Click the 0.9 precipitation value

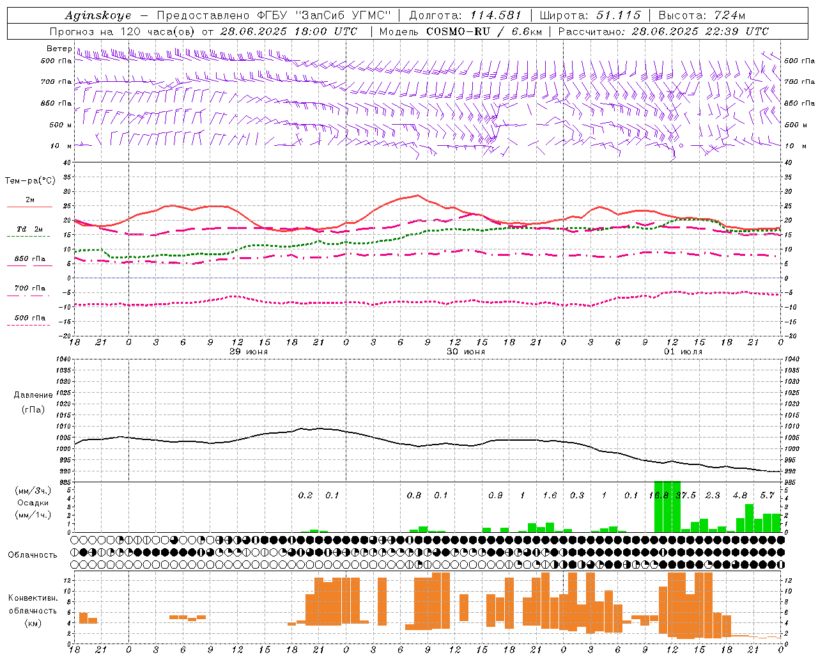click(x=495, y=495)
